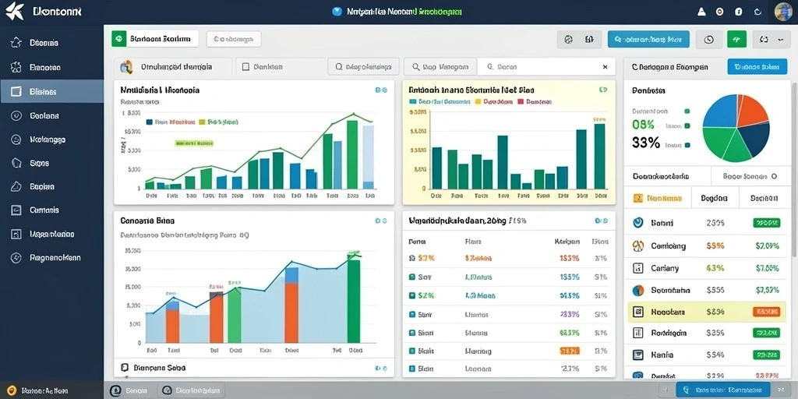
Task: Switch to the left tab below the pie chart
Action: 667,177
